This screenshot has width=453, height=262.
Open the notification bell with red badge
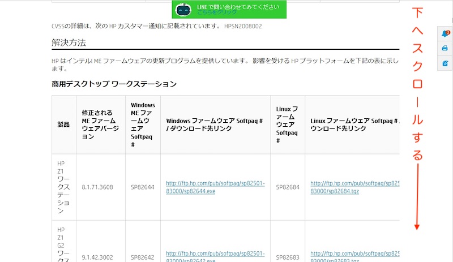pos(445,34)
